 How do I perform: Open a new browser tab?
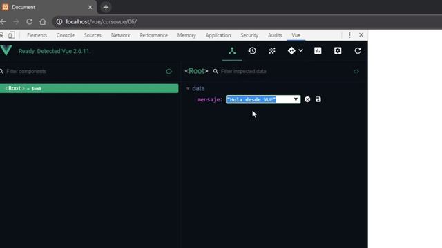point(106,7)
